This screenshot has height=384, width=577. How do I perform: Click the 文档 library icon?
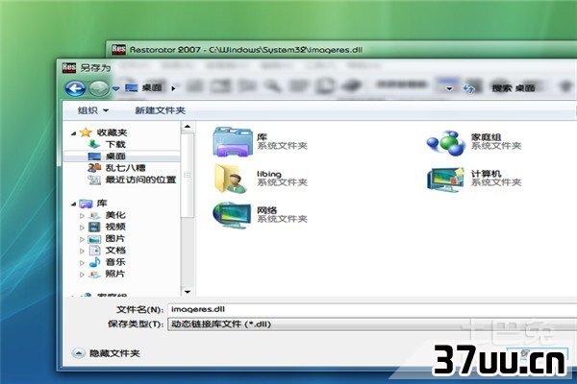pos(94,251)
